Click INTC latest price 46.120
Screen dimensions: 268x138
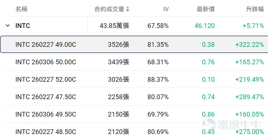pos(204,26)
